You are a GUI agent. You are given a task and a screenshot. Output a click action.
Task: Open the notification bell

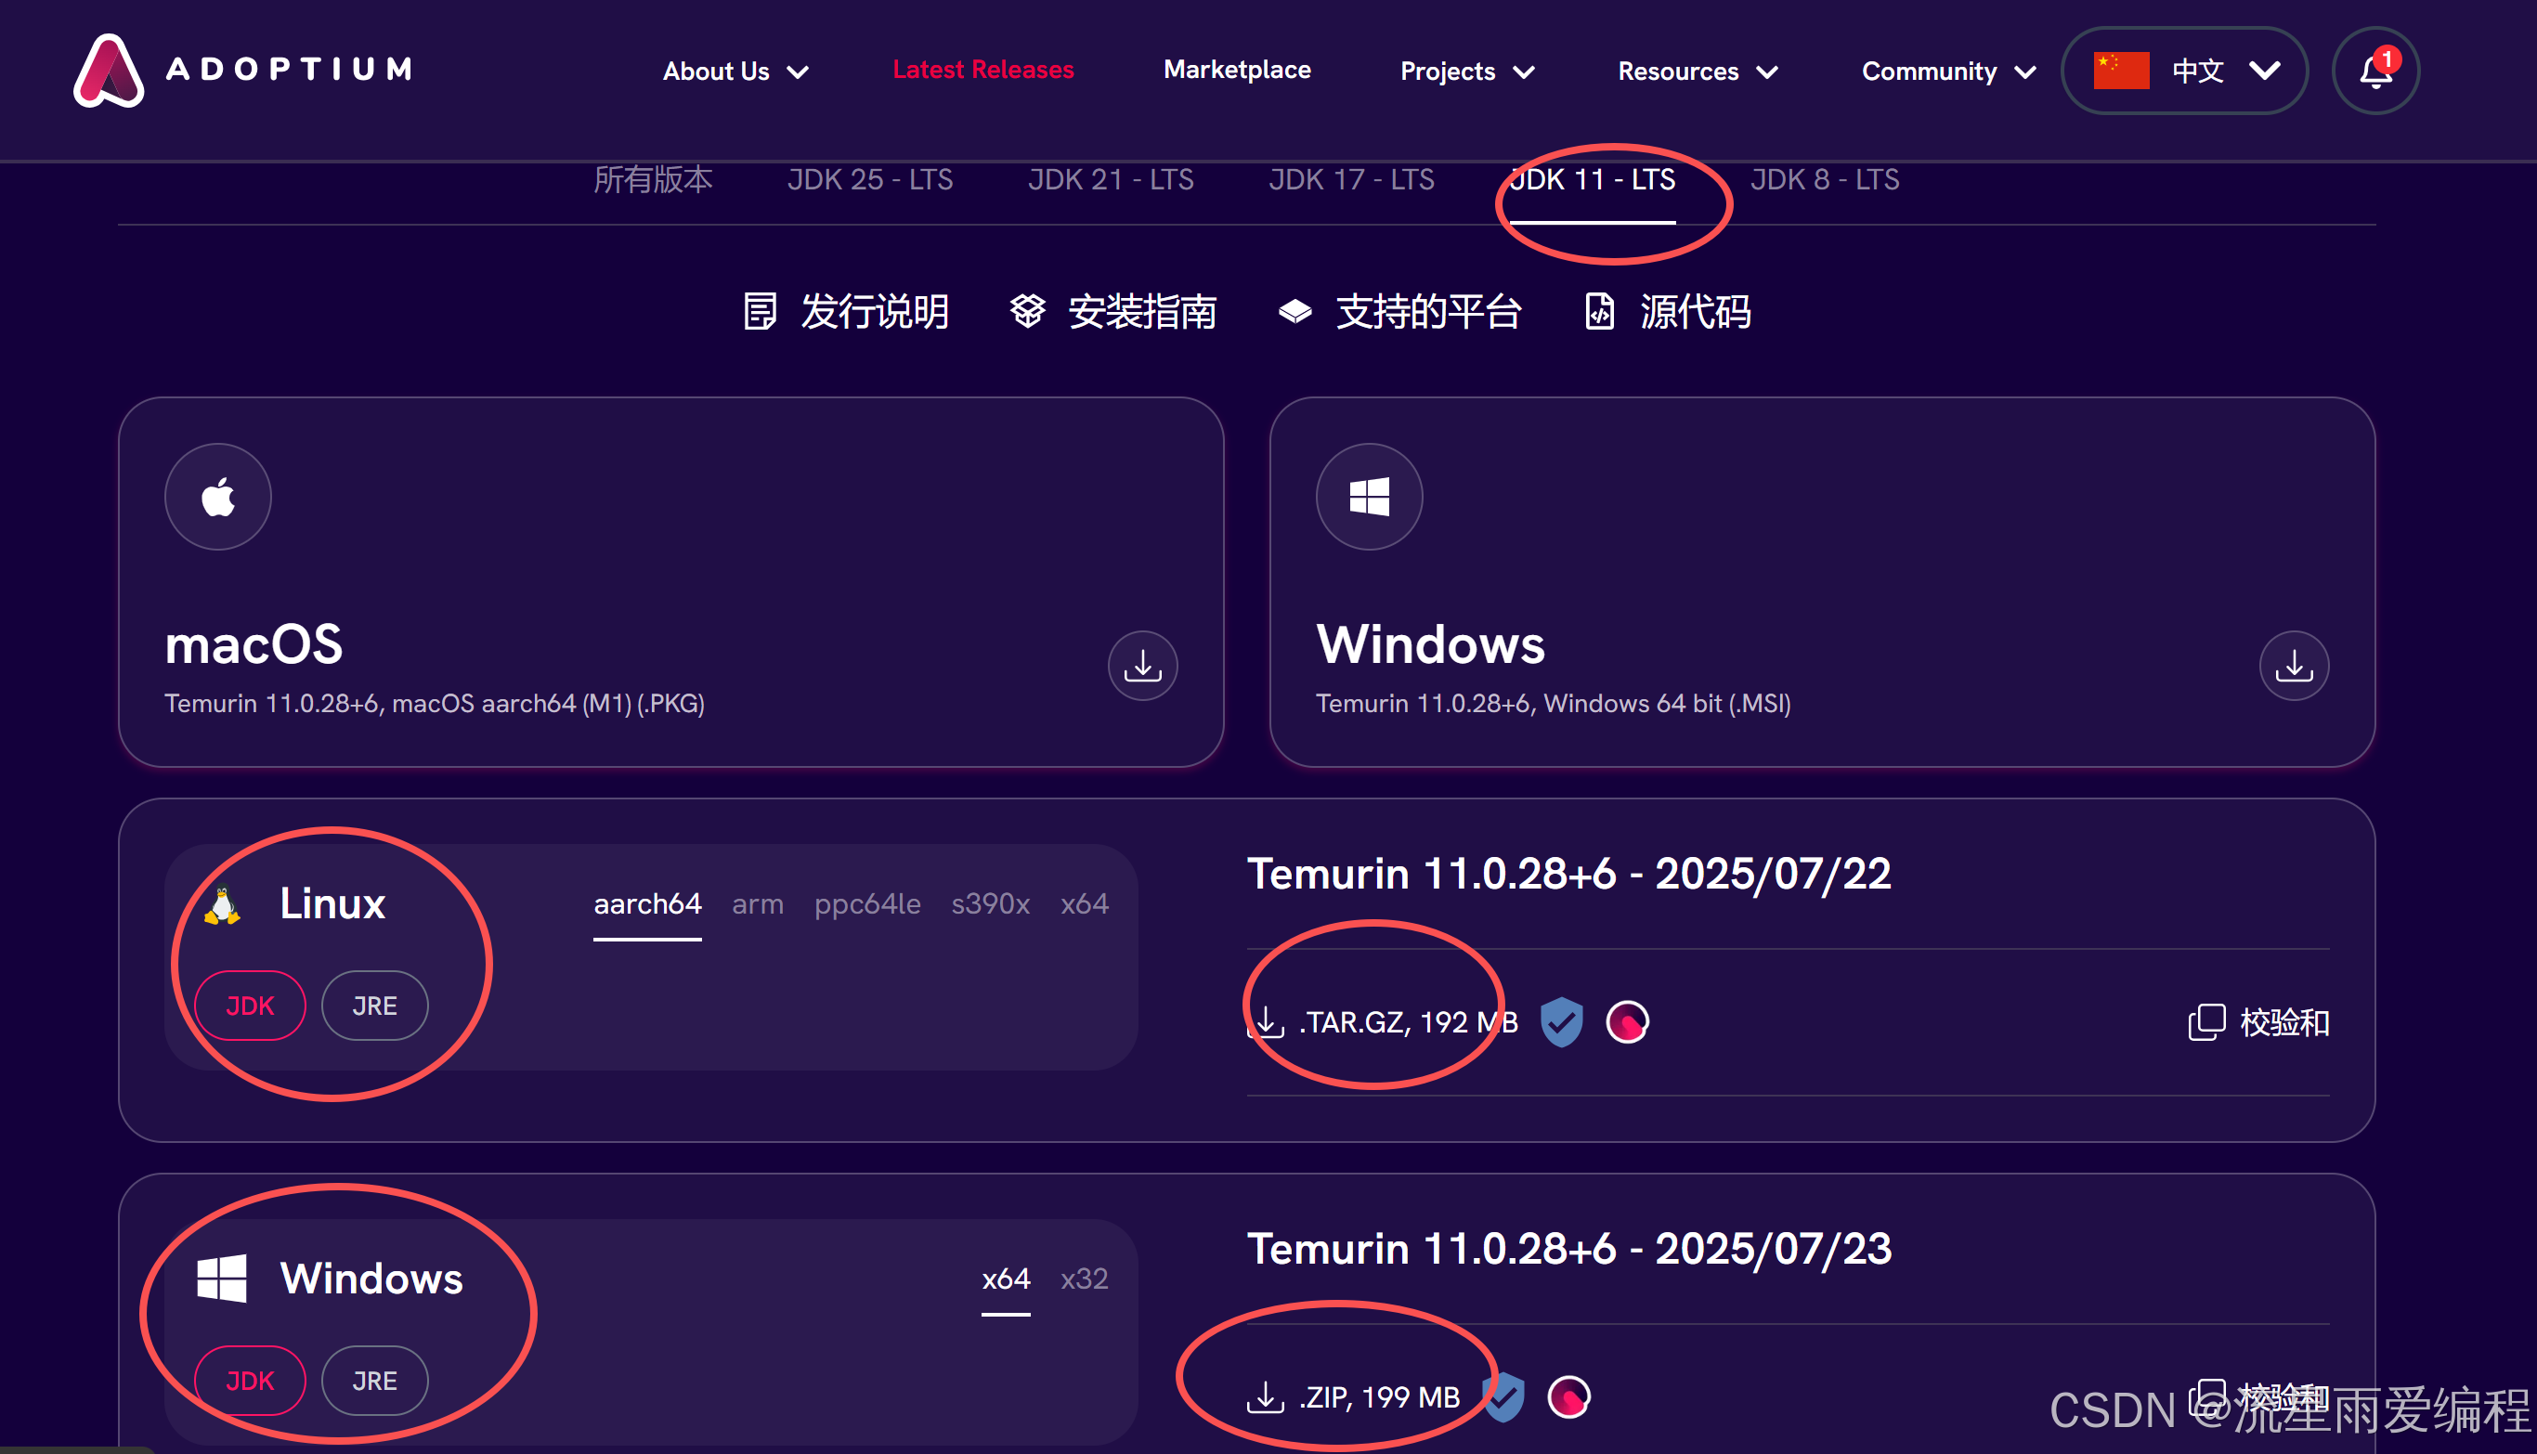pos(2374,71)
